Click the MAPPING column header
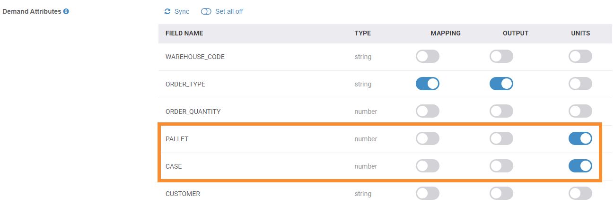Screen dimensions: 614x214 [x=445, y=33]
